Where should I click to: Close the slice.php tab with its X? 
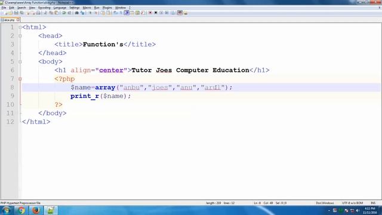(x=18, y=20)
